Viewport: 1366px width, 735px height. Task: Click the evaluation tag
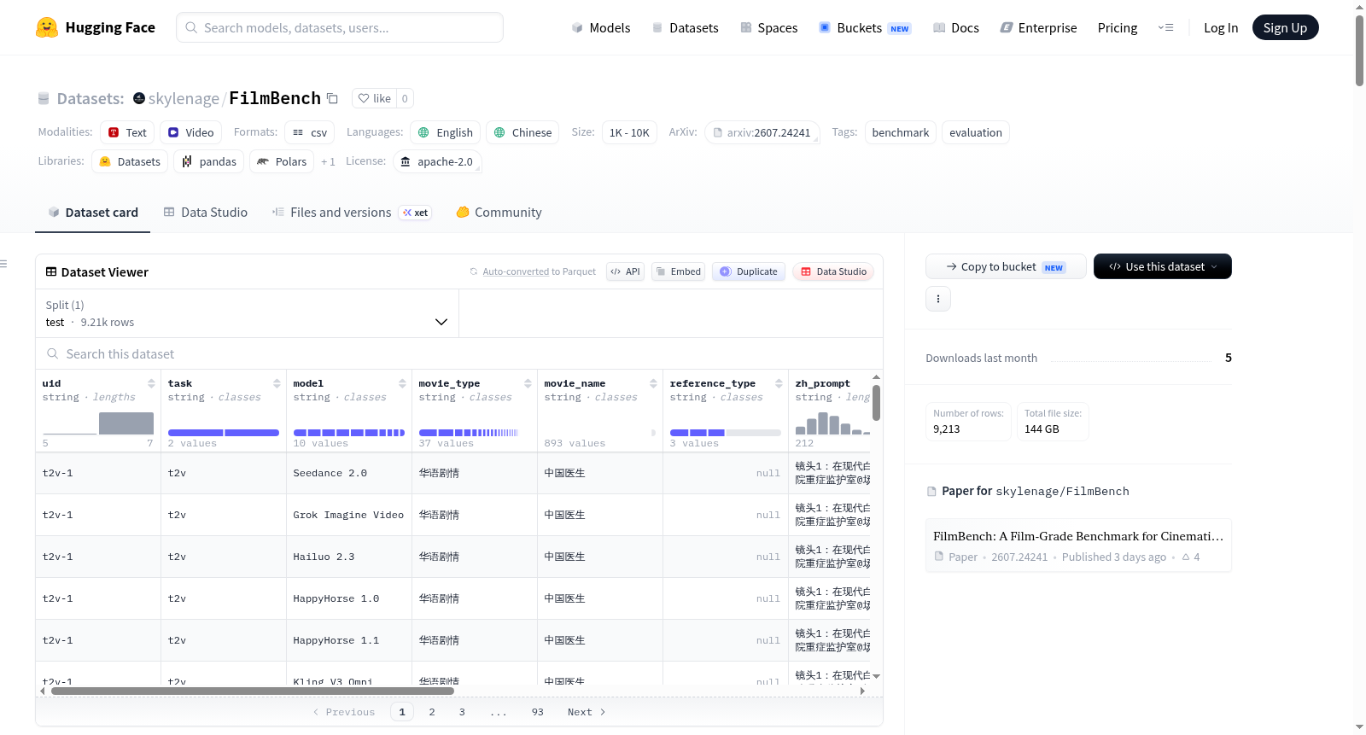click(x=976, y=132)
